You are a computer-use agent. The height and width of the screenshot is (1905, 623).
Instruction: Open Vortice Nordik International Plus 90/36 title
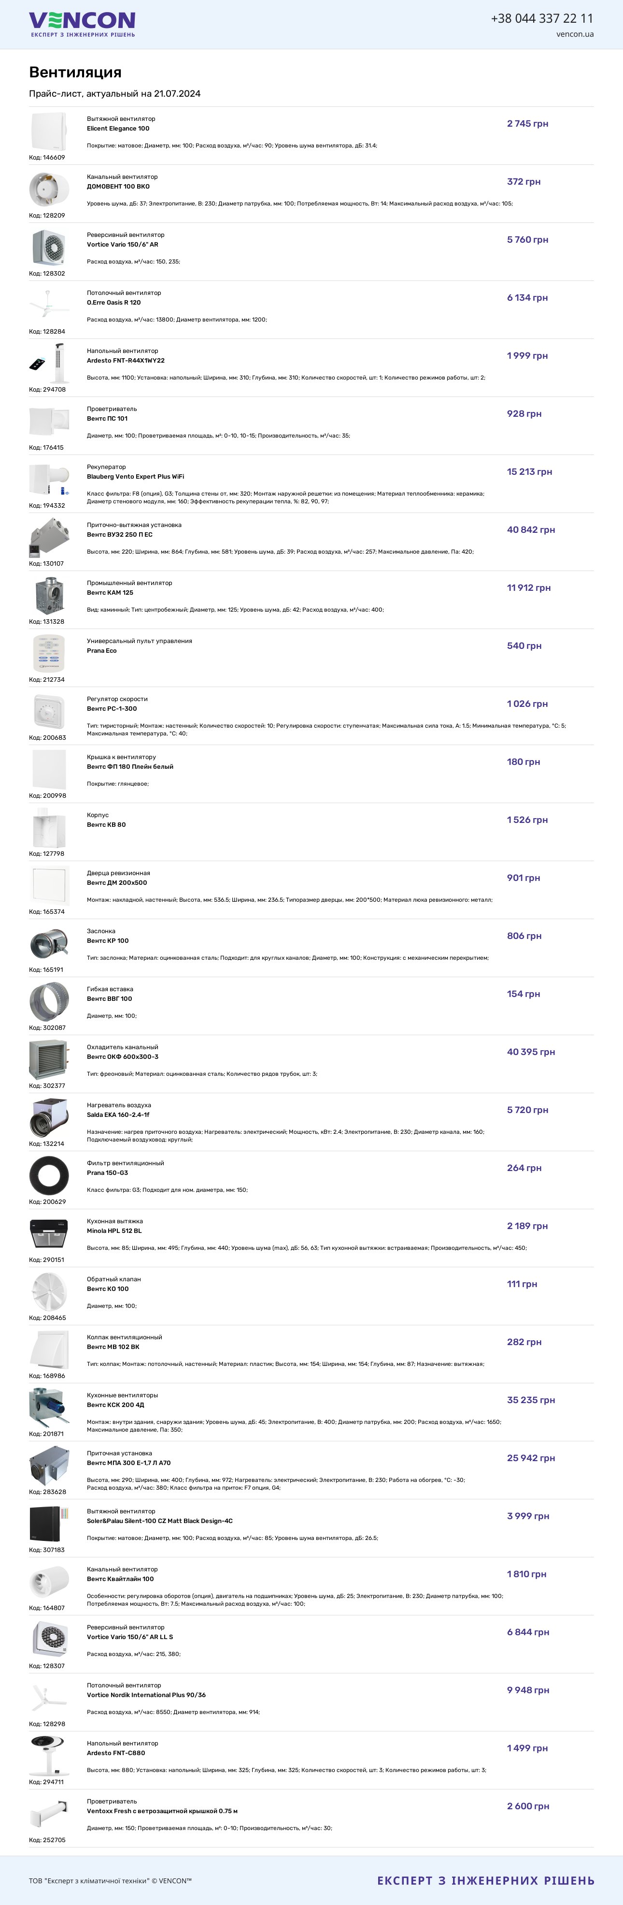click(146, 1695)
